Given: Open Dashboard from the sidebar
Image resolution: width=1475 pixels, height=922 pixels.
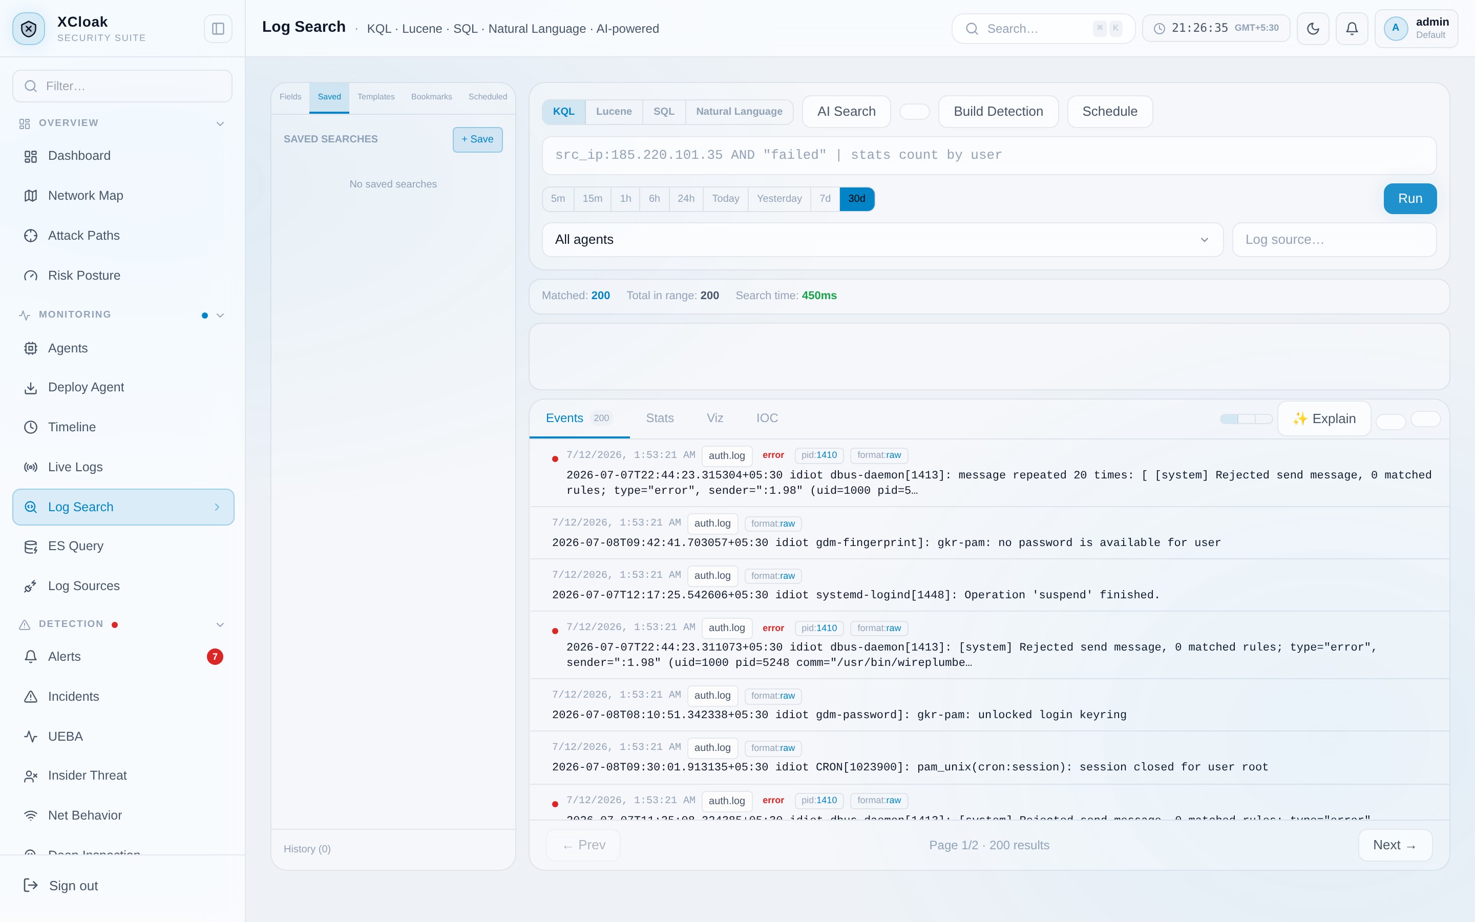Looking at the screenshot, I should click(122, 156).
